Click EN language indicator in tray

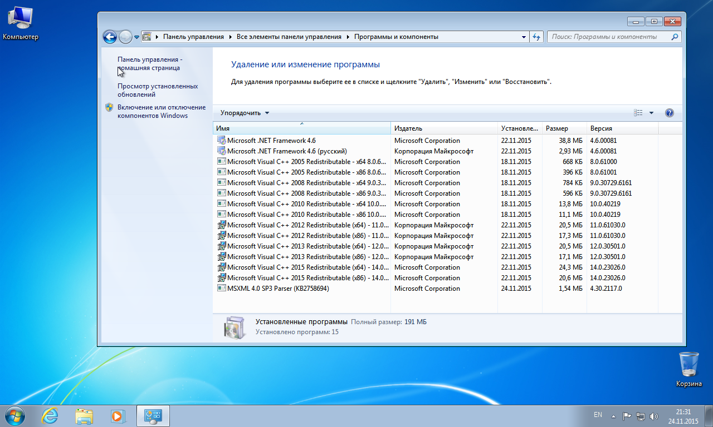(x=598, y=415)
